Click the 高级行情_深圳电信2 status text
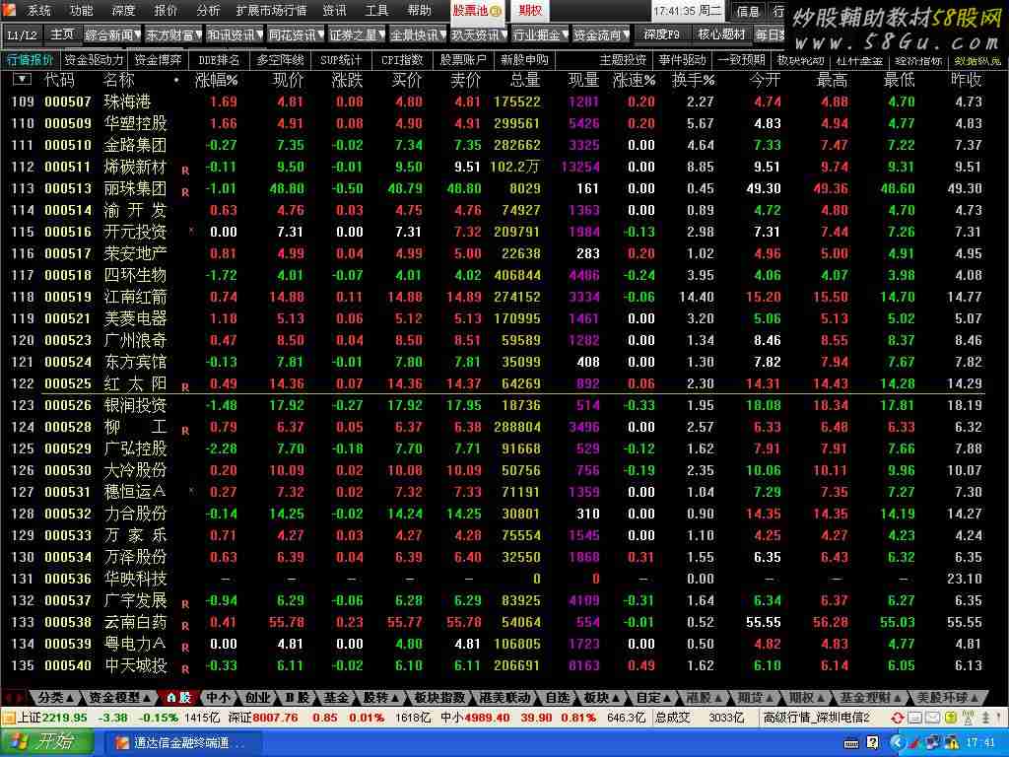The image size is (1009, 757). (x=817, y=718)
